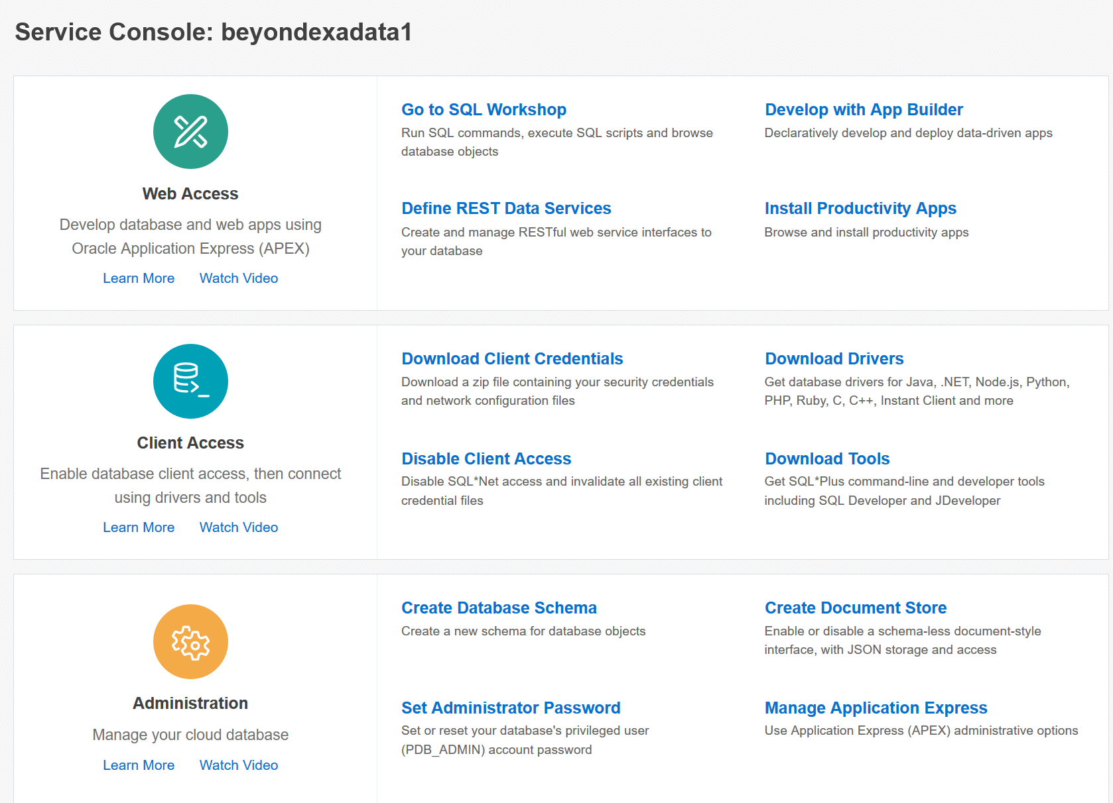Click Learn More under Web Access
The width and height of the screenshot is (1113, 803).
(139, 278)
